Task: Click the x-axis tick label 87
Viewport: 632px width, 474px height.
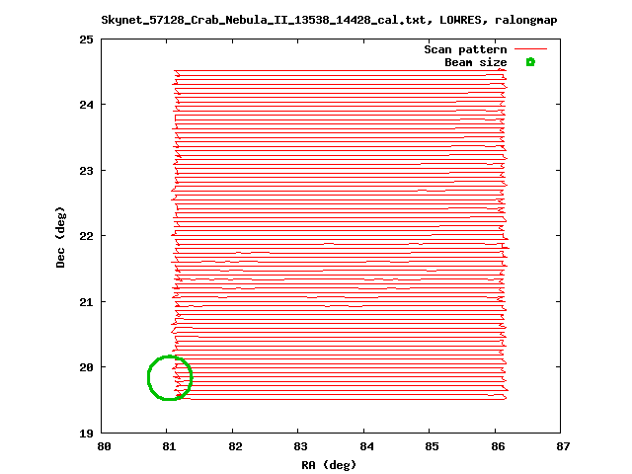Action: (564, 446)
